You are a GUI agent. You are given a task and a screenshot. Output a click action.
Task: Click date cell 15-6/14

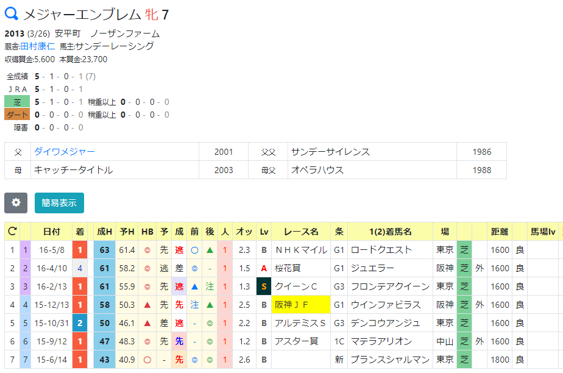[x=52, y=360]
